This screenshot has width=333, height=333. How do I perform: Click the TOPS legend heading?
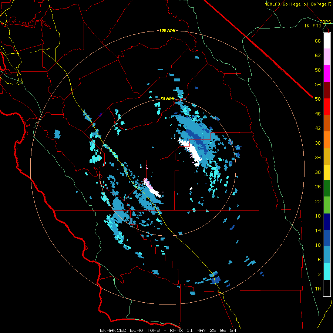click(x=325, y=22)
